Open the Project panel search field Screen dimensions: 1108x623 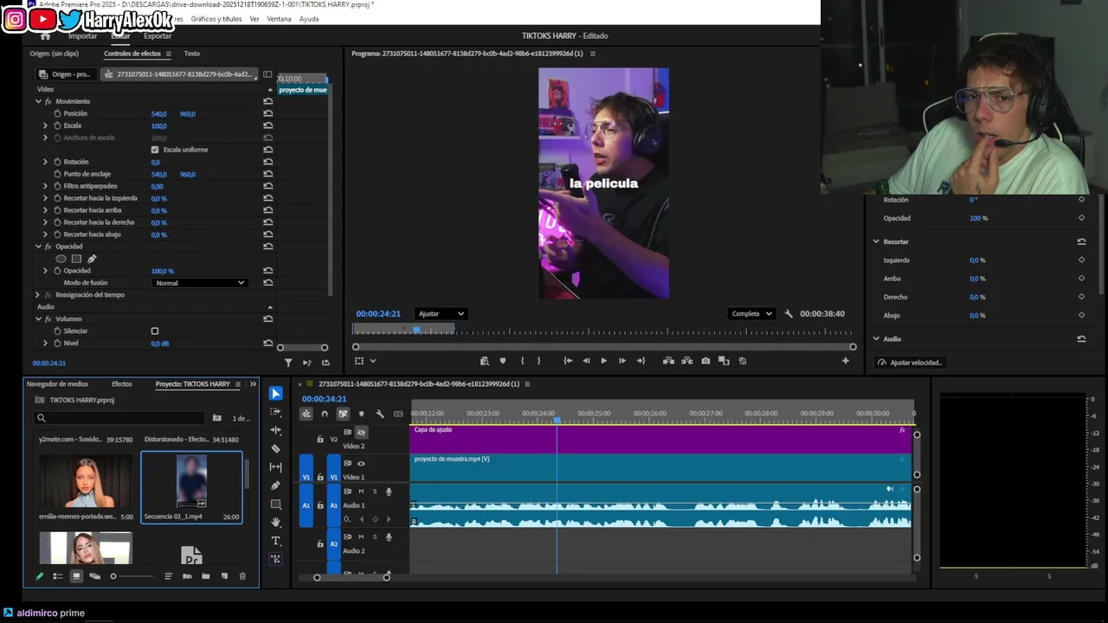click(x=119, y=418)
